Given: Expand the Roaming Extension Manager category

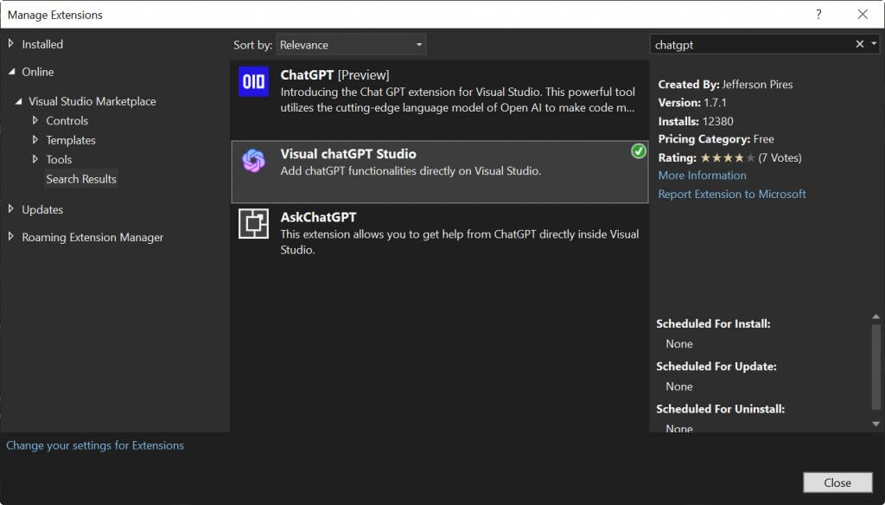Looking at the screenshot, I should tap(10, 237).
